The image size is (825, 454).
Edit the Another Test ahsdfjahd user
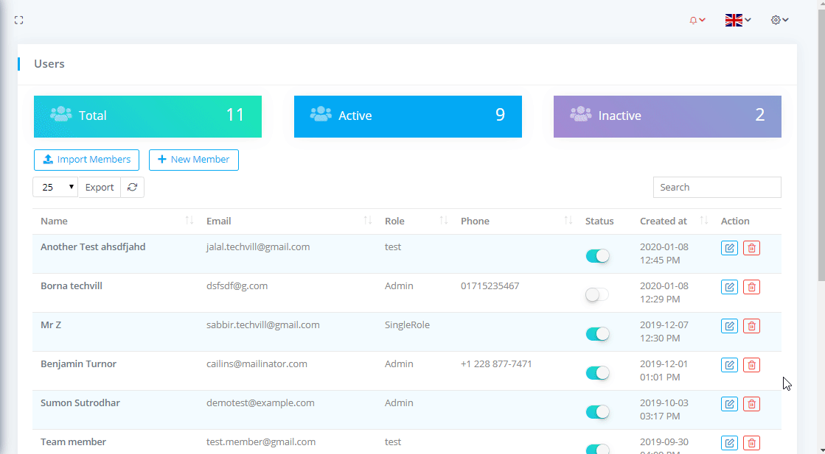729,248
